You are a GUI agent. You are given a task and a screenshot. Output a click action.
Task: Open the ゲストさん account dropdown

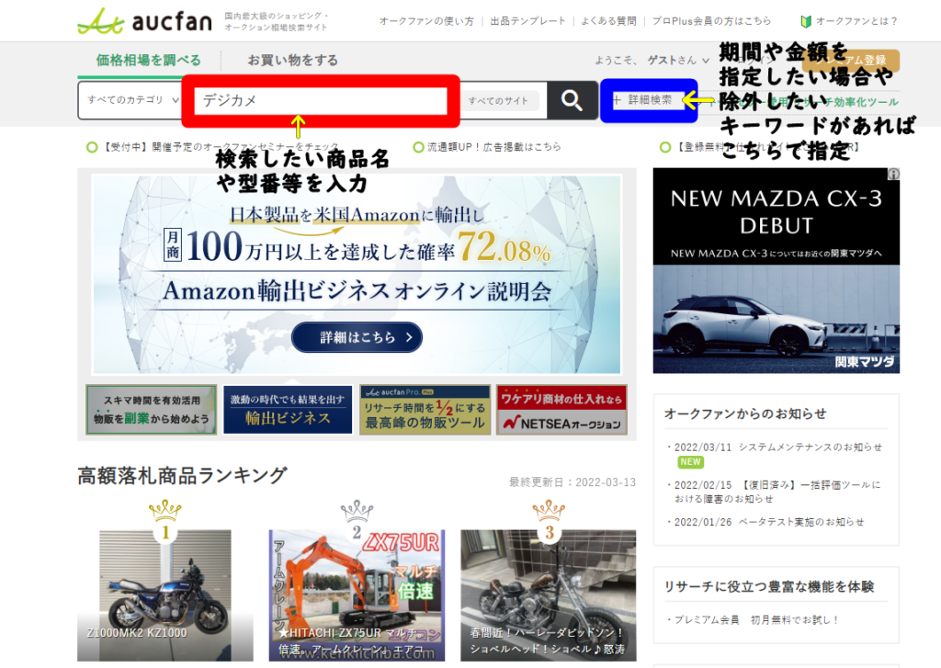678,60
